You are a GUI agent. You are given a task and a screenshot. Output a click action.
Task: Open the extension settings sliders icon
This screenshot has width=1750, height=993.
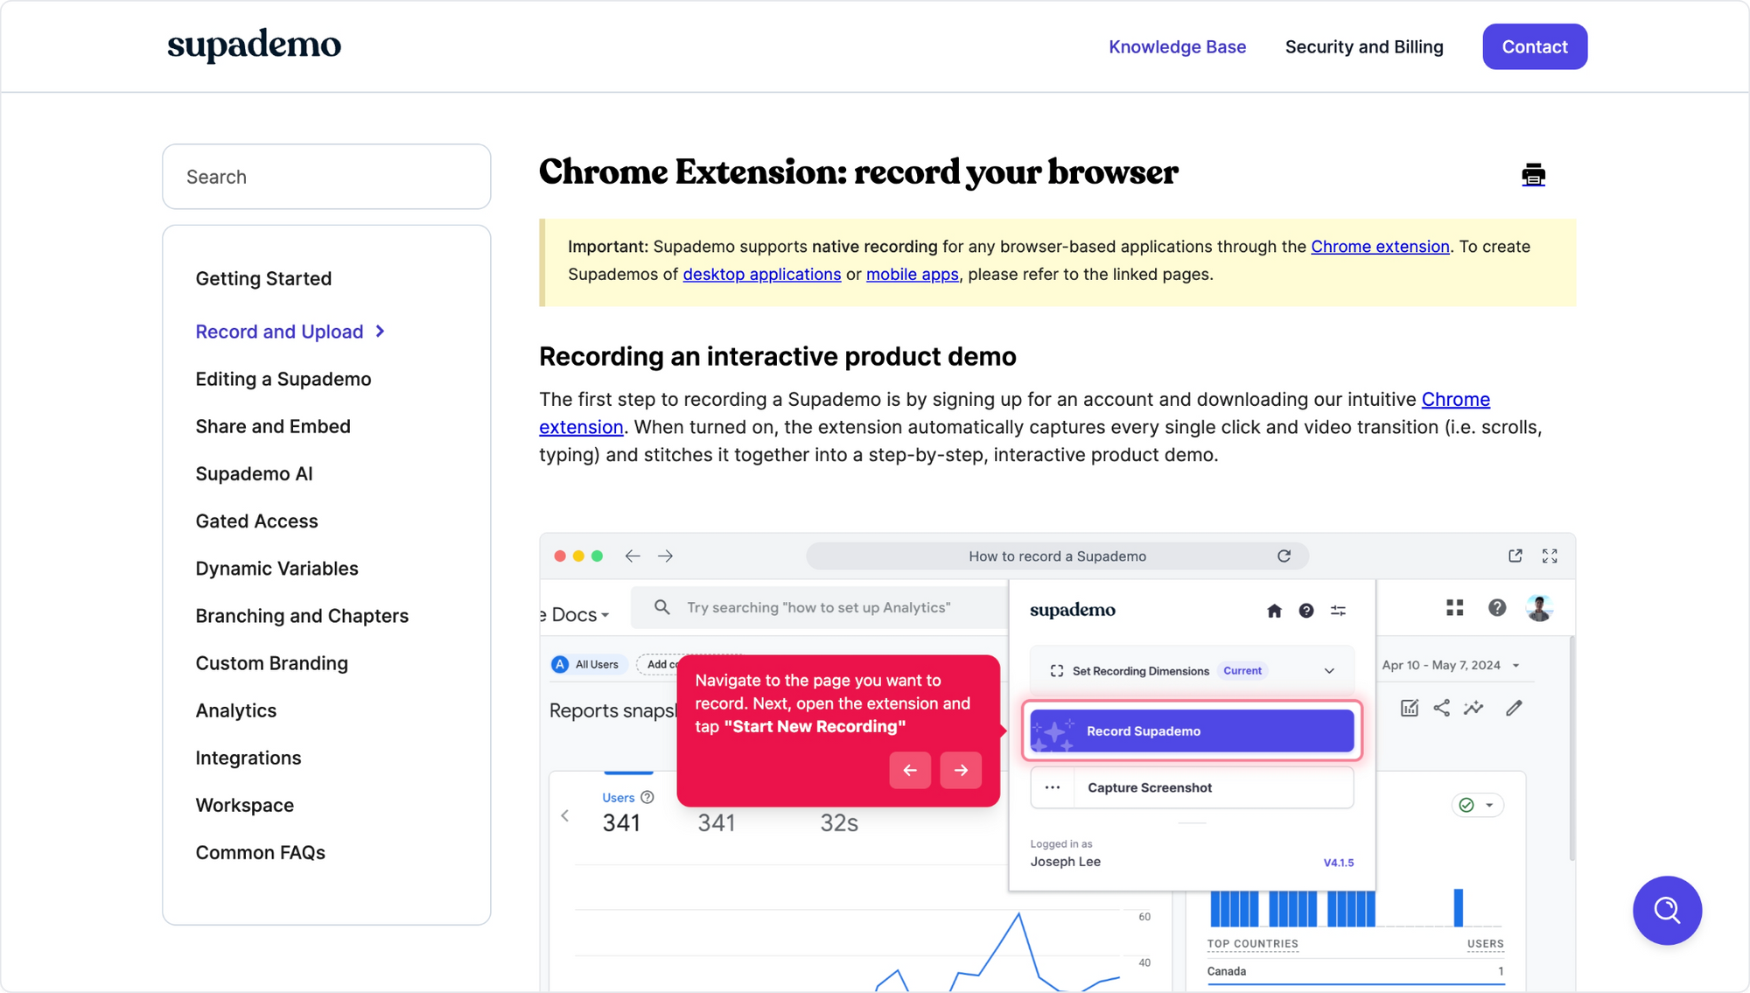pos(1338,611)
